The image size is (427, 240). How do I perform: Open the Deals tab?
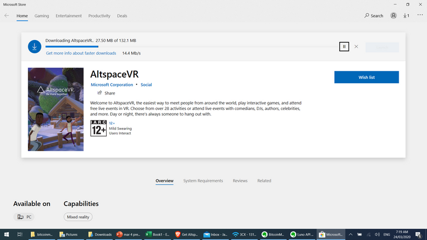pyautogui.click(x=122, y=16)
